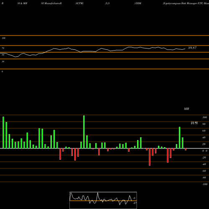
Task: Click the 'EBM' ticker symbol text
Action: point(138,3)
